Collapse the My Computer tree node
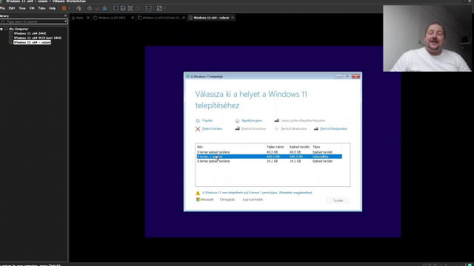The image size is (474, 266). pyautogui.click(x=1, y=29)
